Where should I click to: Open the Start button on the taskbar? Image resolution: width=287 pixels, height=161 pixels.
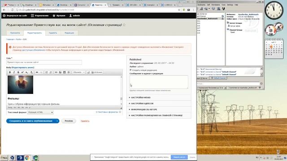coord(4,158)
